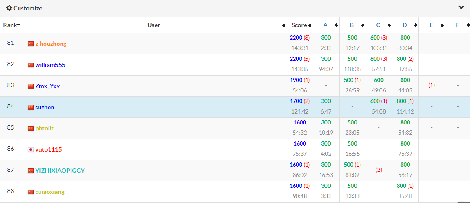Sort by problem C column arrows
The image size is (470, 203).
tap(389, 25)
